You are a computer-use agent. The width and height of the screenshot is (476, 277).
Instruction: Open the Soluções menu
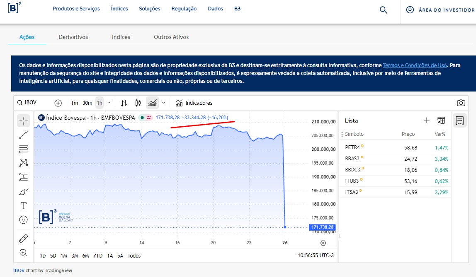(150, 9)
